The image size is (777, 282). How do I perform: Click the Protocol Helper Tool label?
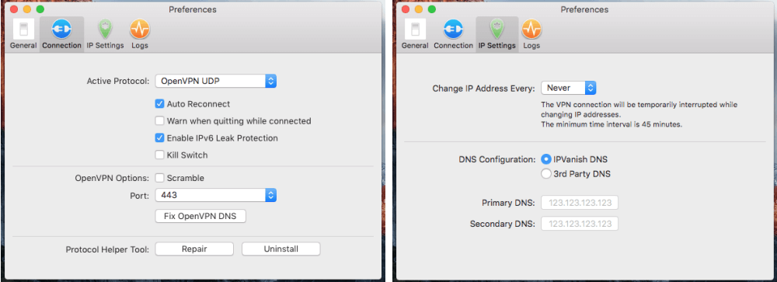[x=107, y=249]
